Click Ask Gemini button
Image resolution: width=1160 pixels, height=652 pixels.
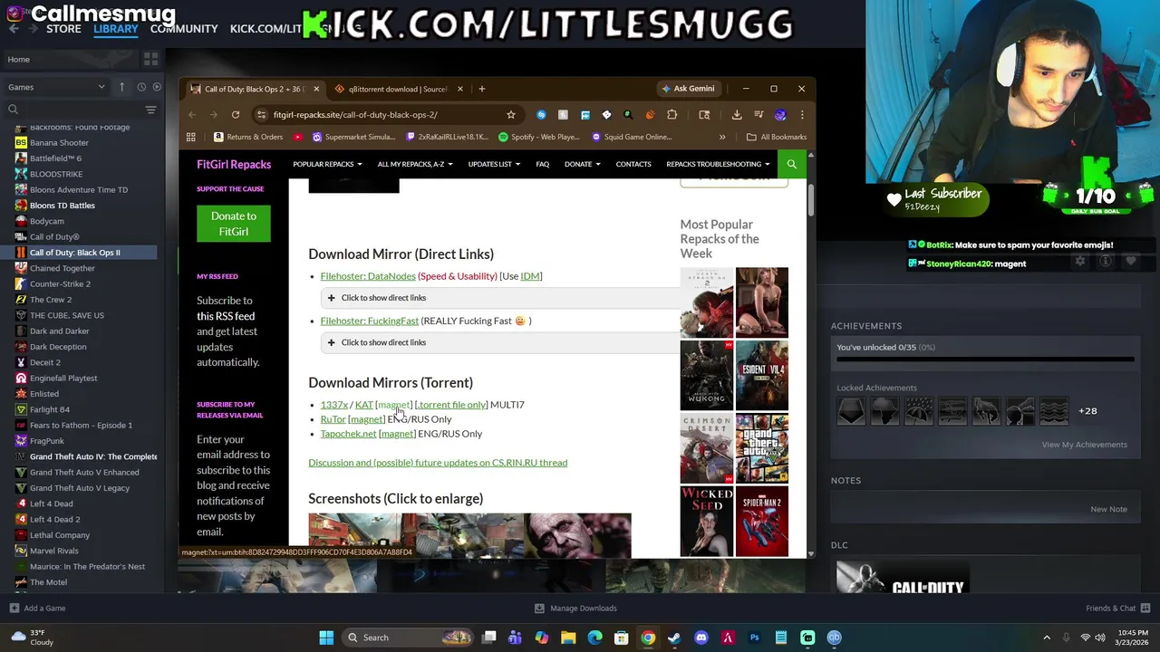(688, 89)
